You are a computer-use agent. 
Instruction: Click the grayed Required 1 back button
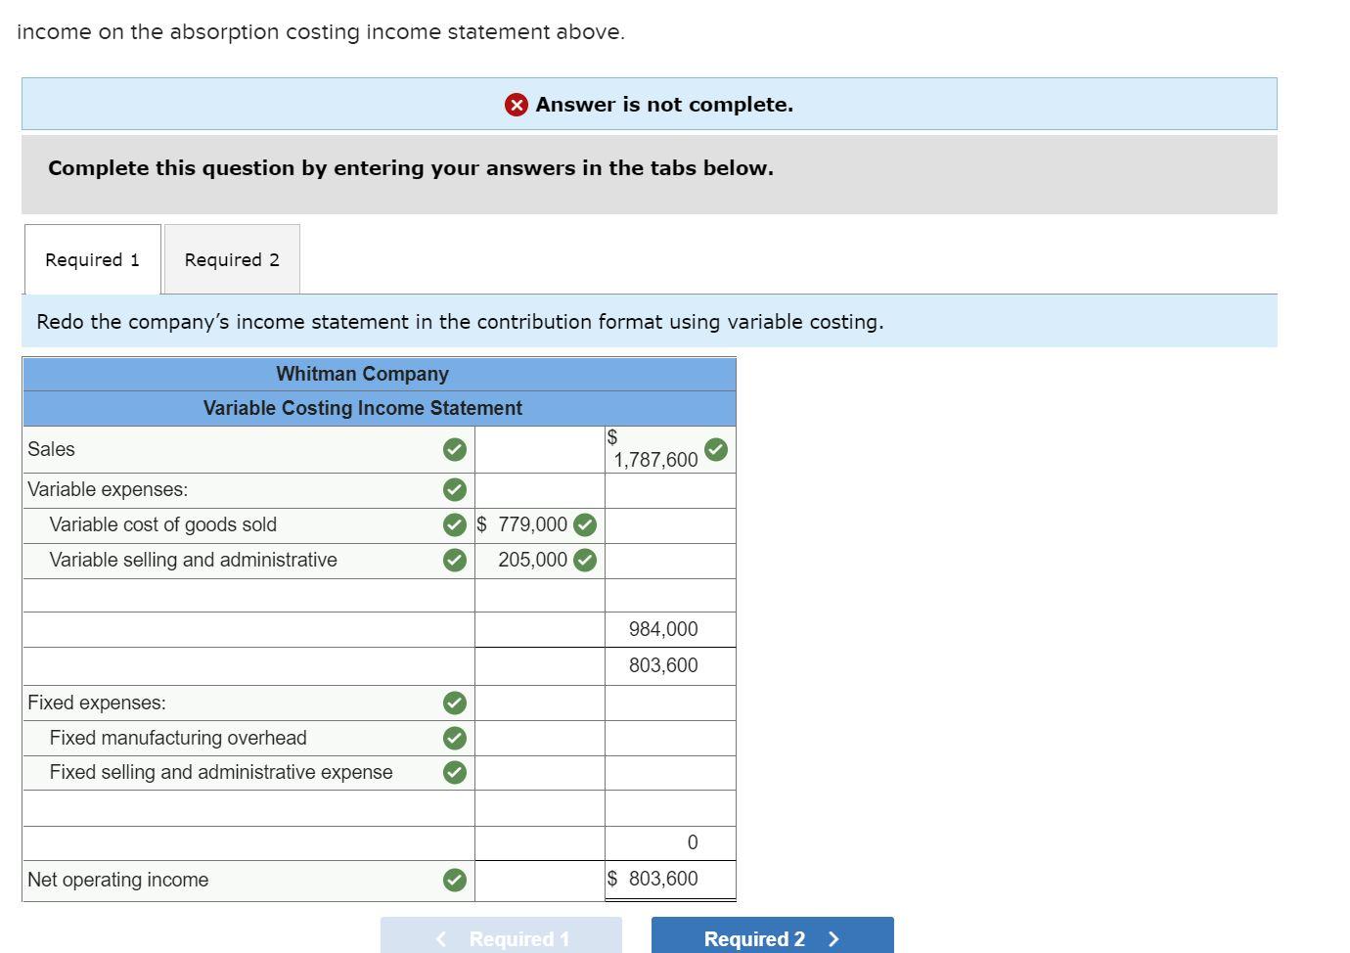click(501, 937)
